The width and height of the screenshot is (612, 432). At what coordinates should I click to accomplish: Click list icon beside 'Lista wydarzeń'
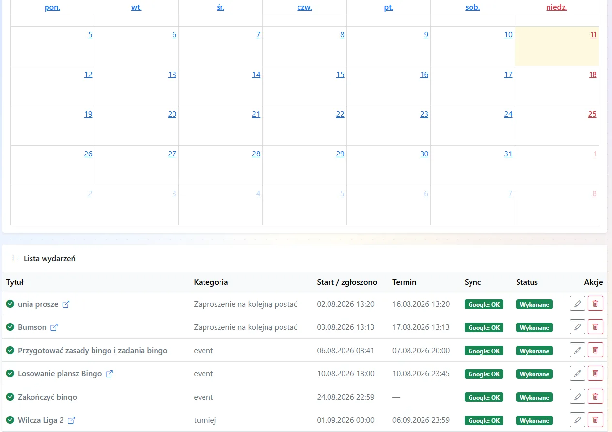[x=16, y=258]
